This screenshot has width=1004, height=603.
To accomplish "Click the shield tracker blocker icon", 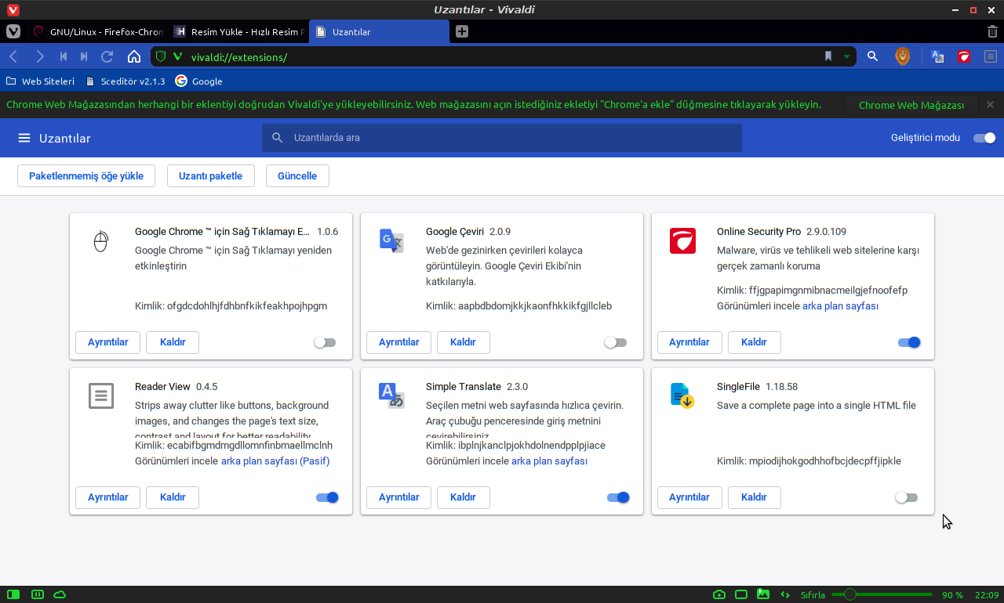I will click(161, 56).
